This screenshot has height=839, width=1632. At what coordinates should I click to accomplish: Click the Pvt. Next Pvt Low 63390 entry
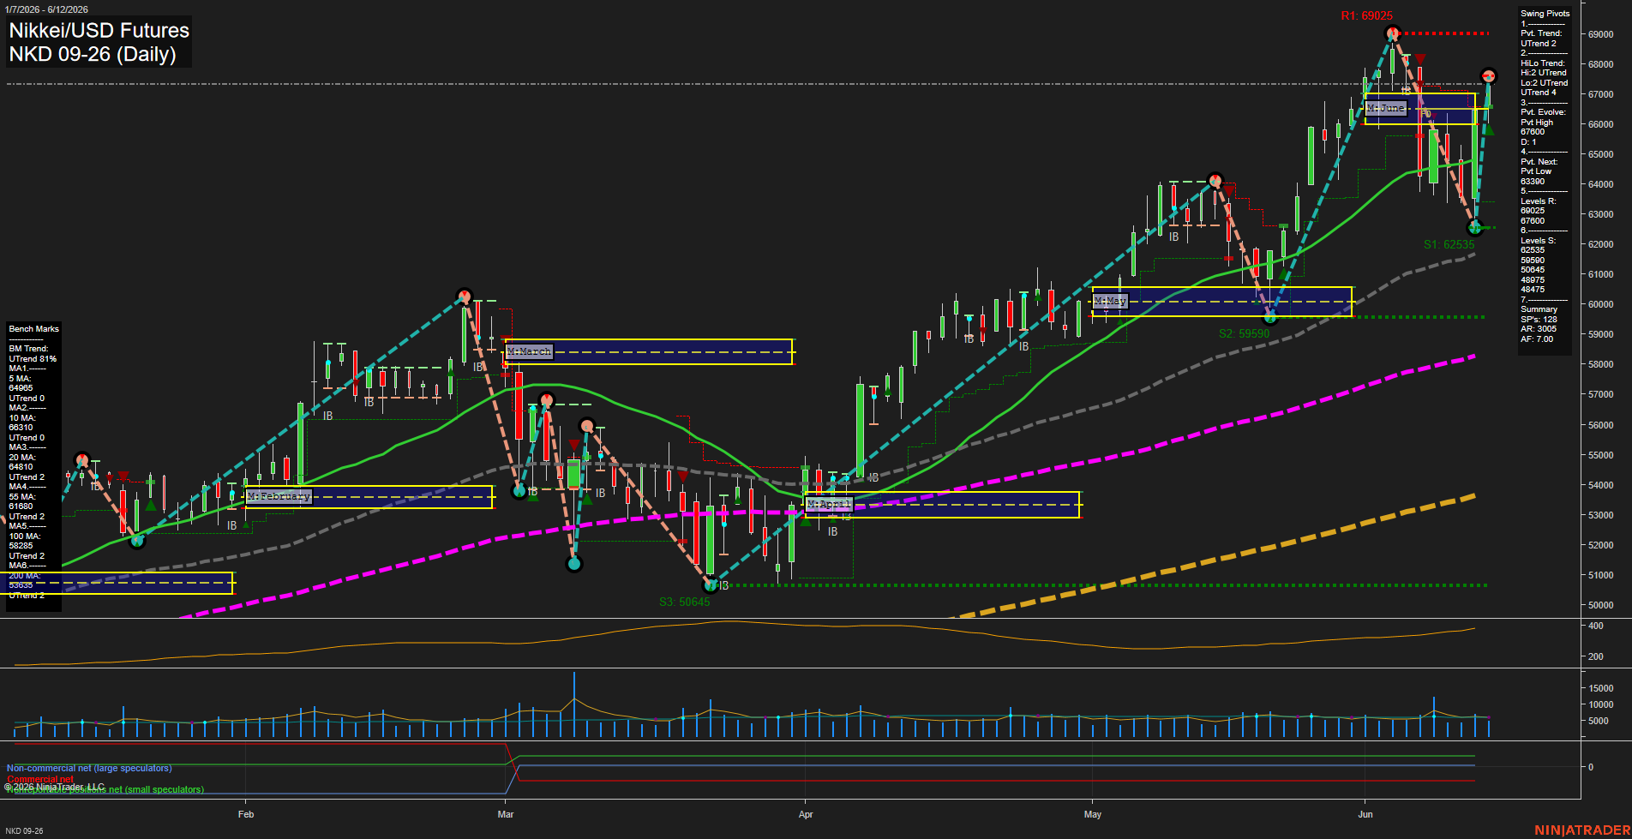(x=1540, y=171)
